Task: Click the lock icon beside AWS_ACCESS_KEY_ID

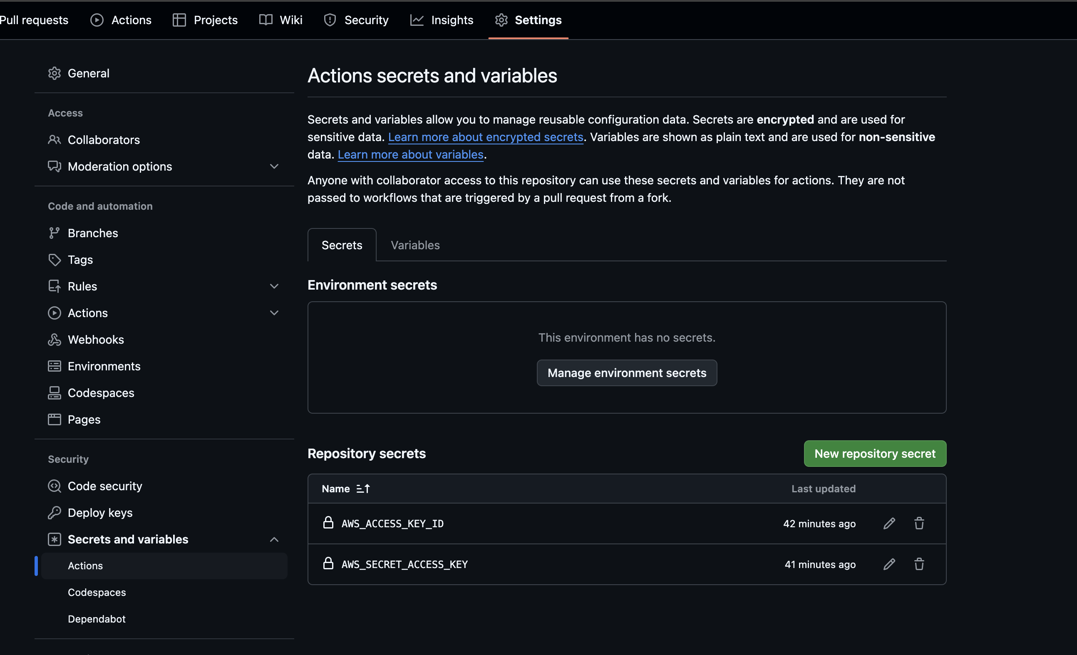Action: point(328,522)
